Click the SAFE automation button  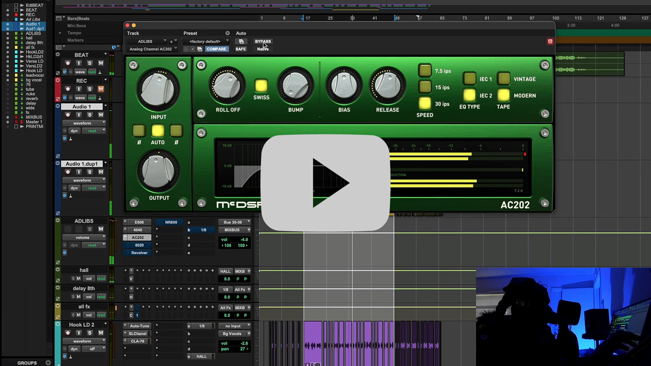pos(241,49)
